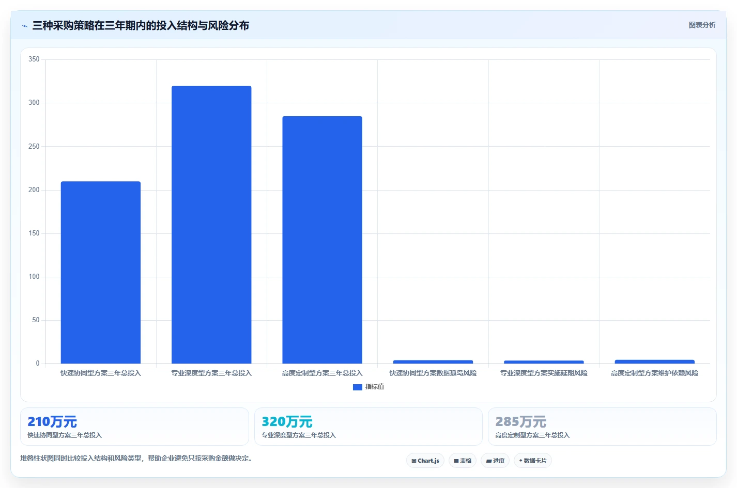
Task: Click the y-axis value 350
Action: coord(34,59)
